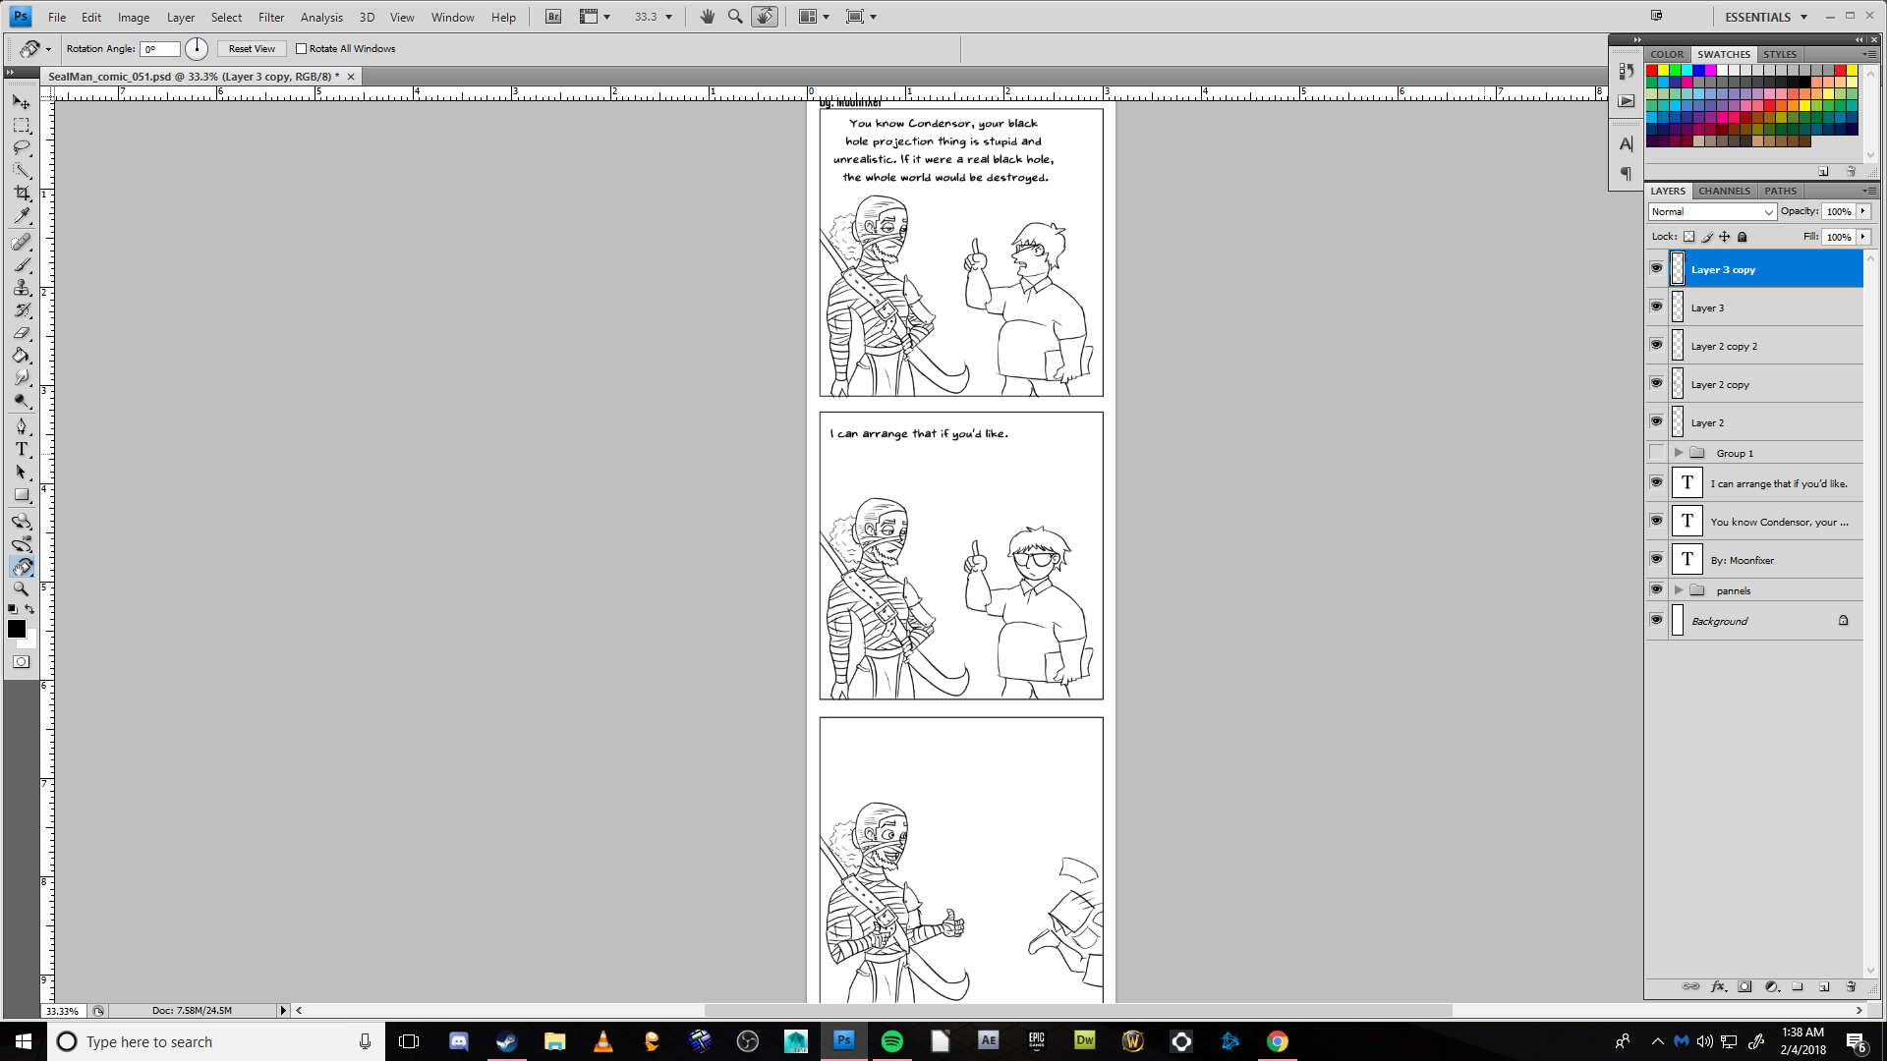Select the Horizontal Type tool
Viewport: 1887px width, 1061px height.
click(22, 450)
